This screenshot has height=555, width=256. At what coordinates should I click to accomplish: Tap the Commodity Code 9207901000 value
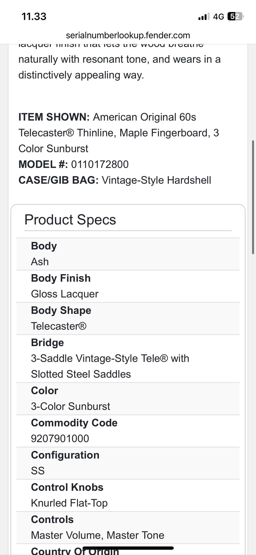click(x=60, y=439)
